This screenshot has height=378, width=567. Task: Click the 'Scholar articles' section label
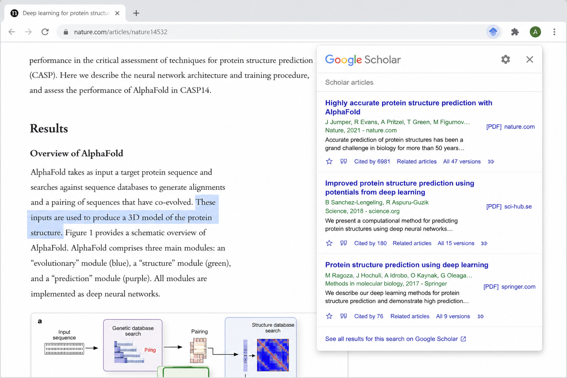349,82
